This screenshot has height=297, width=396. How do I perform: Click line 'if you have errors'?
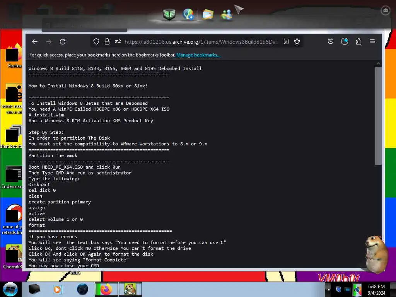pyautogui.click(x=53, y=237)
